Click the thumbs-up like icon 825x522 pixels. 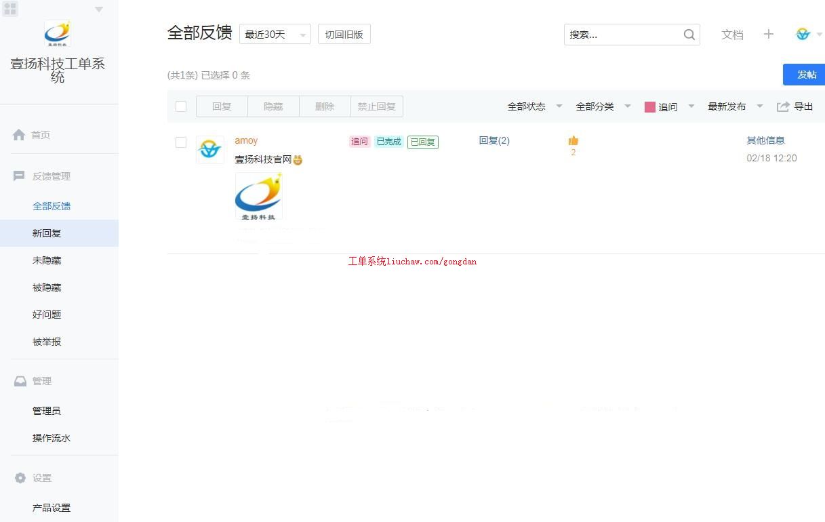pos(574,140)
